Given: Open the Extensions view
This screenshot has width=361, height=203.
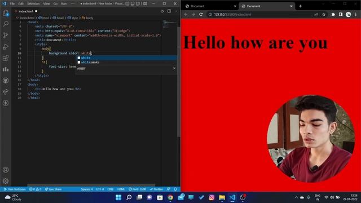Looking at the screenshot, I should tap(6, 58).
